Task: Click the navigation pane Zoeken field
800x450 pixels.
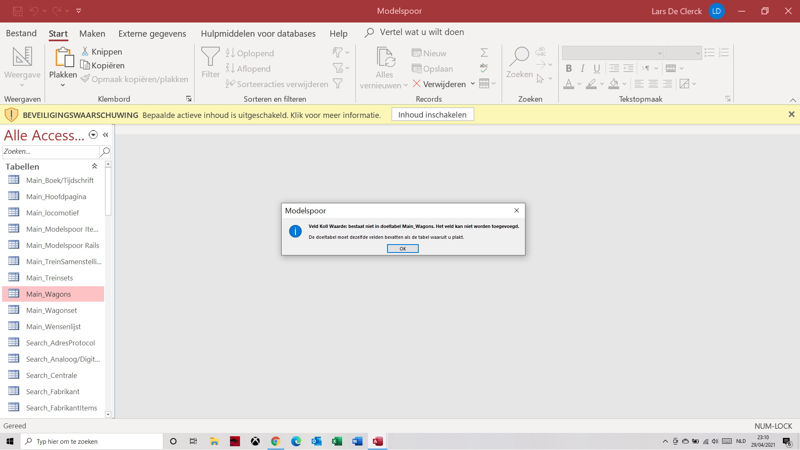Action: [51, 152]
